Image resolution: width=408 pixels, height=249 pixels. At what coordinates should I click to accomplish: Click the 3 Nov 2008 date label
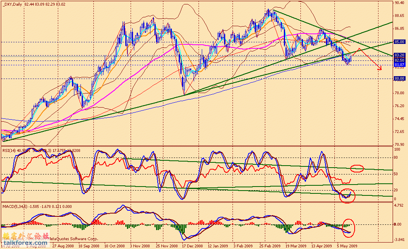coord(140,246)
